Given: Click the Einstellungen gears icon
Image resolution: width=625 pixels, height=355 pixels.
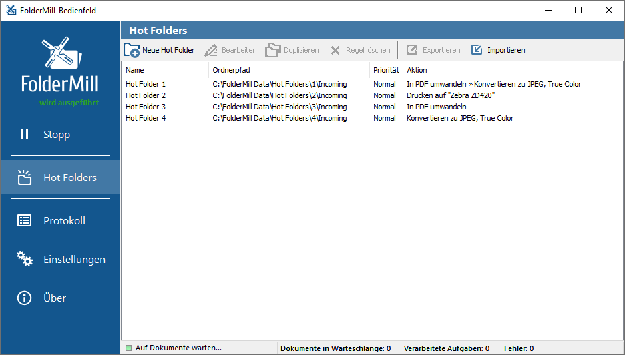Looking at the screenshot, I should tap(24, 259).
